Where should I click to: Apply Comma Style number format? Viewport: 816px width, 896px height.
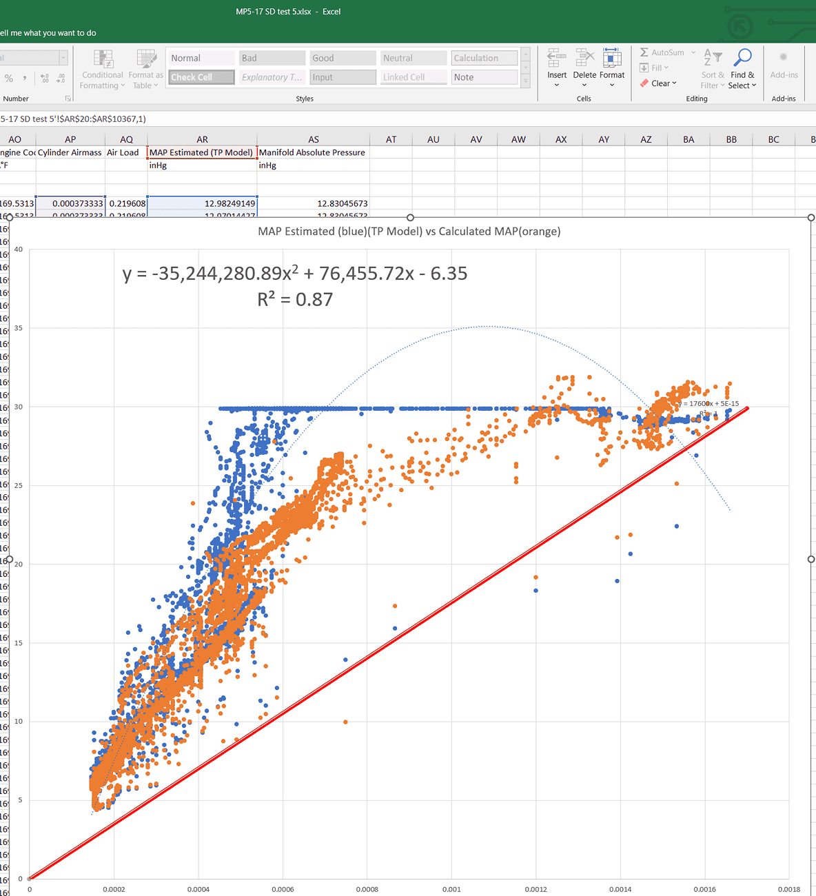point(25,79)
